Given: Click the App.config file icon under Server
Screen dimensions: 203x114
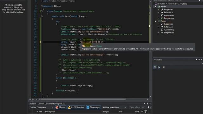Looking at the screenshot, I should point(162,30).
